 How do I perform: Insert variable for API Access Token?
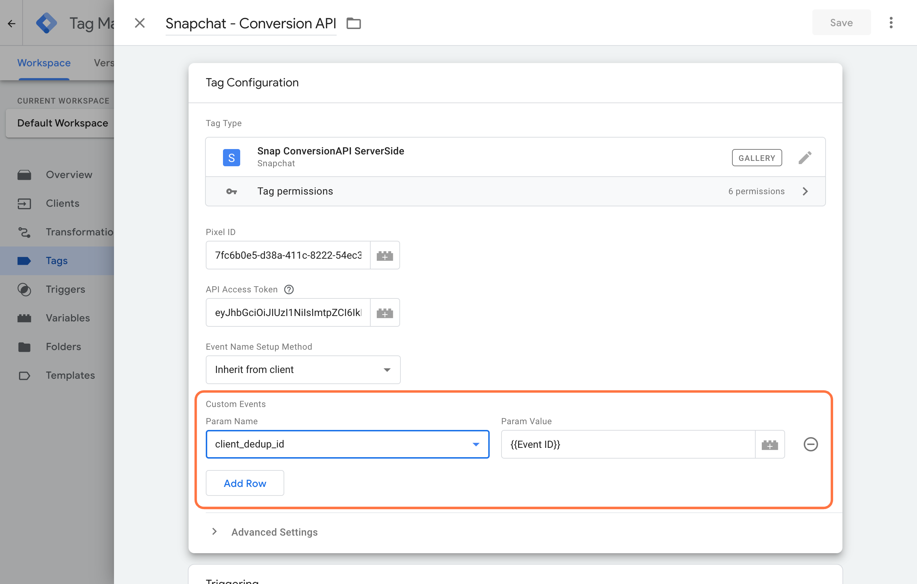pyautogui.click(x=385, y=312)
